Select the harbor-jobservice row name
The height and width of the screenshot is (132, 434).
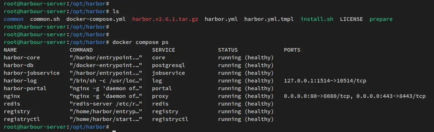31,73
